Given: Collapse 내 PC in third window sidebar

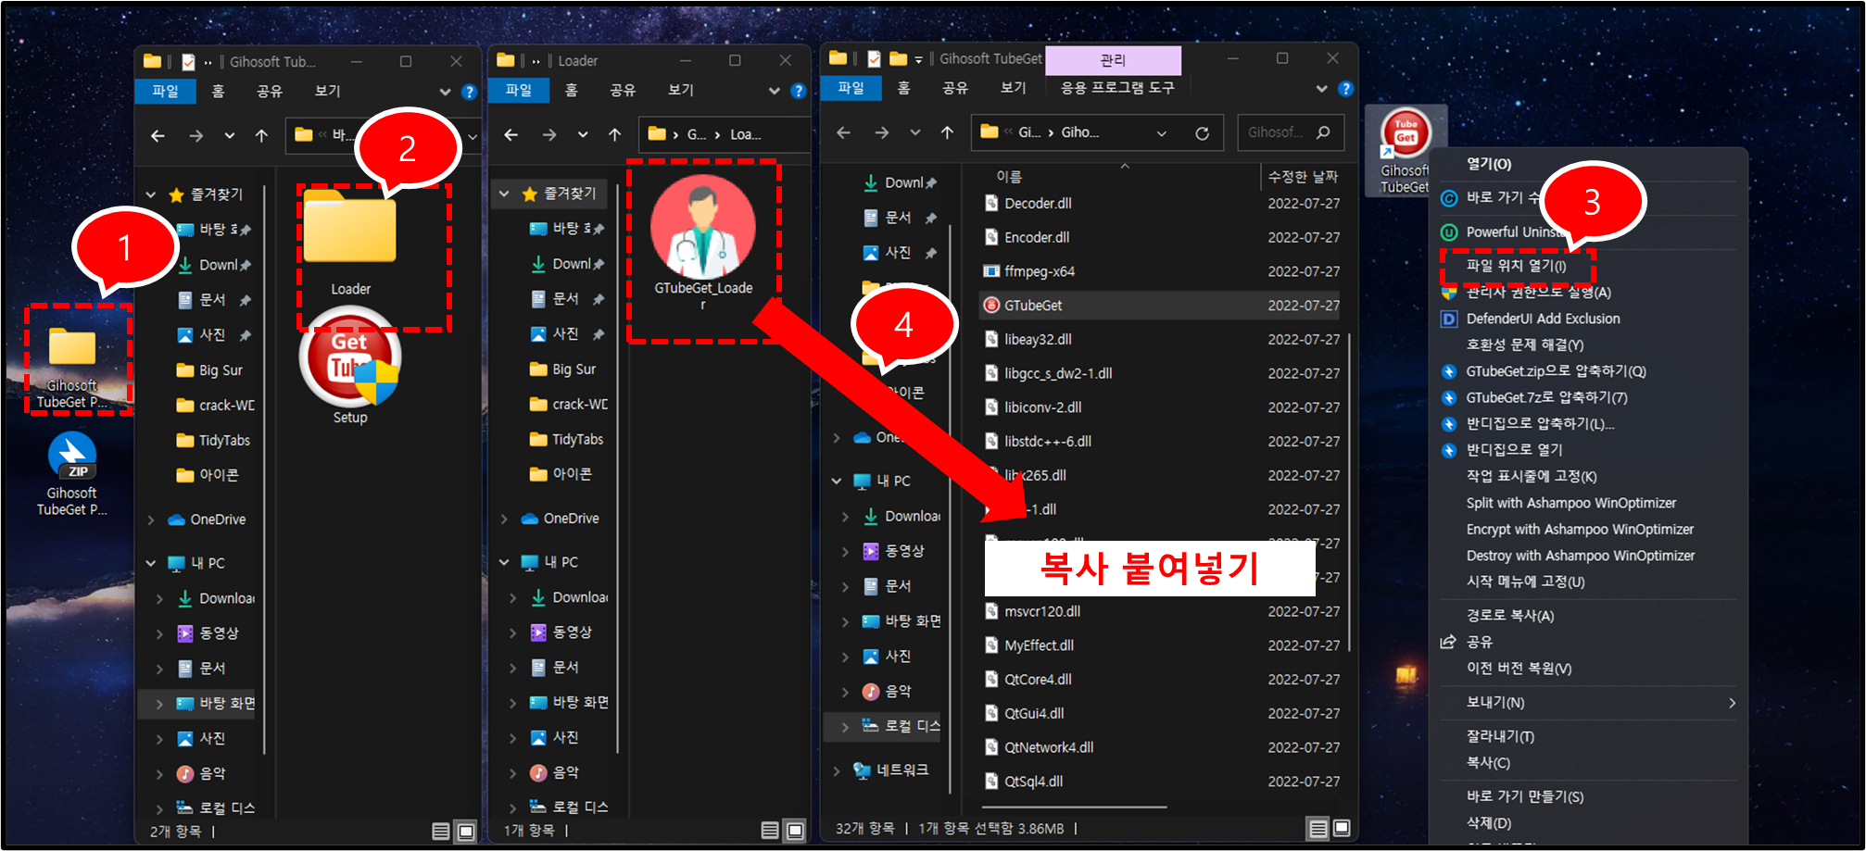Looking at the screenshot, I should tap(837, 481).
